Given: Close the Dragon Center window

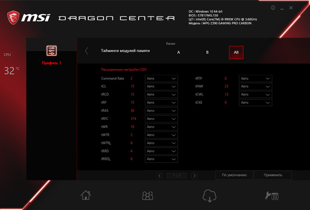Looking at the screenshot, I should [291, 8].
